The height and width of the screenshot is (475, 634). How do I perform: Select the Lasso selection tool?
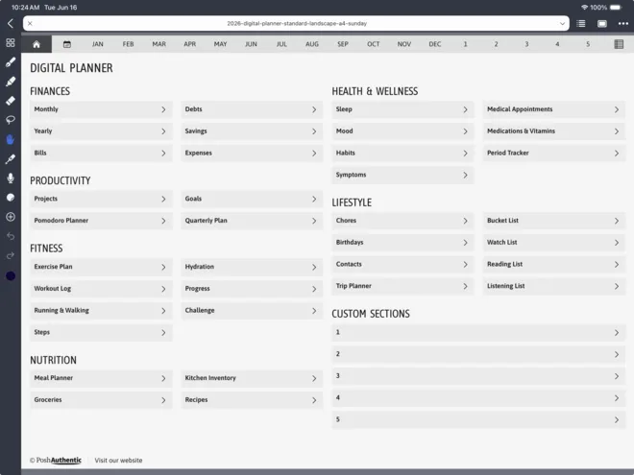(x=11, y=120)
